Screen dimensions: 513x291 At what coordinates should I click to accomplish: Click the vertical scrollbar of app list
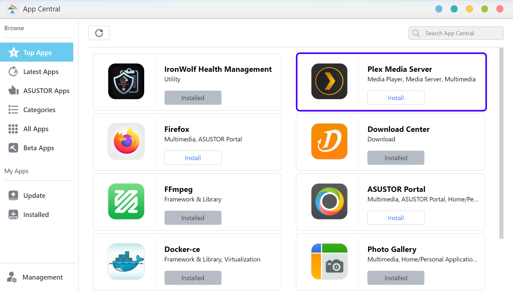[x=501, y=143]
